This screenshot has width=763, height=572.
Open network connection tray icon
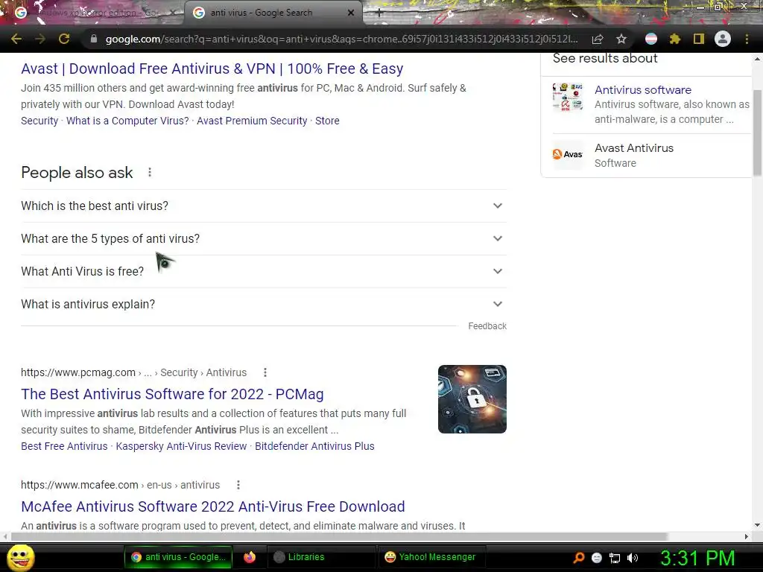click(615, 558)
